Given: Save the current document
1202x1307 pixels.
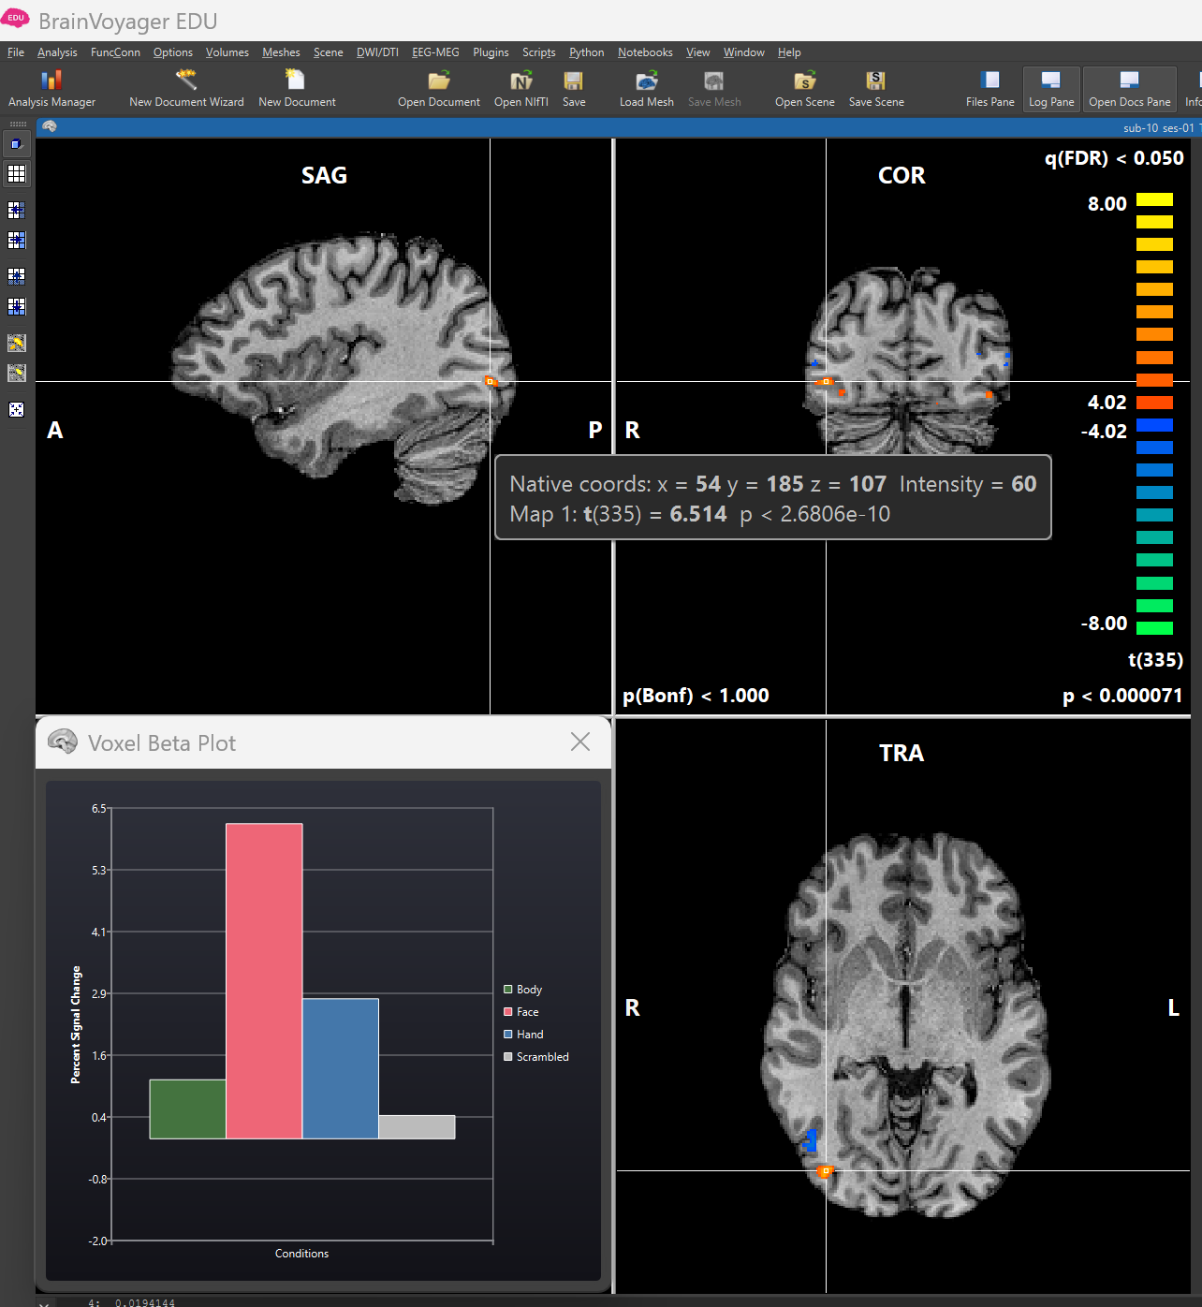Looking at the screenshot, I should [574, 89].
